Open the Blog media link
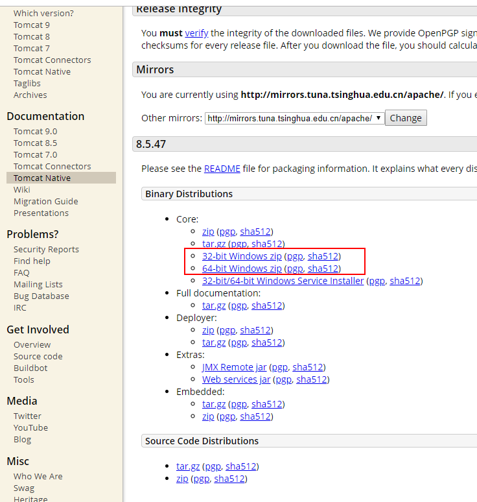 tap(23, 440)
